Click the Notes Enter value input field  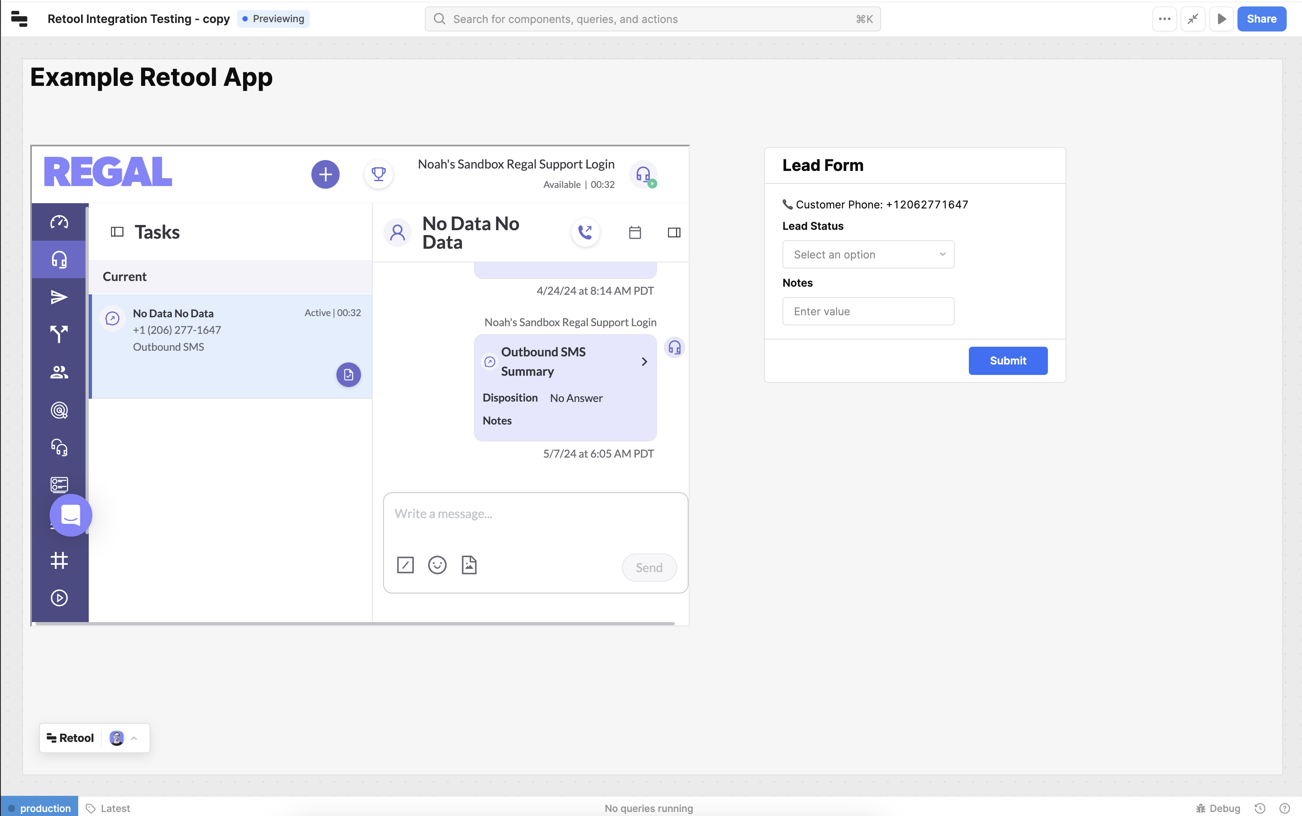coord(868,311)
